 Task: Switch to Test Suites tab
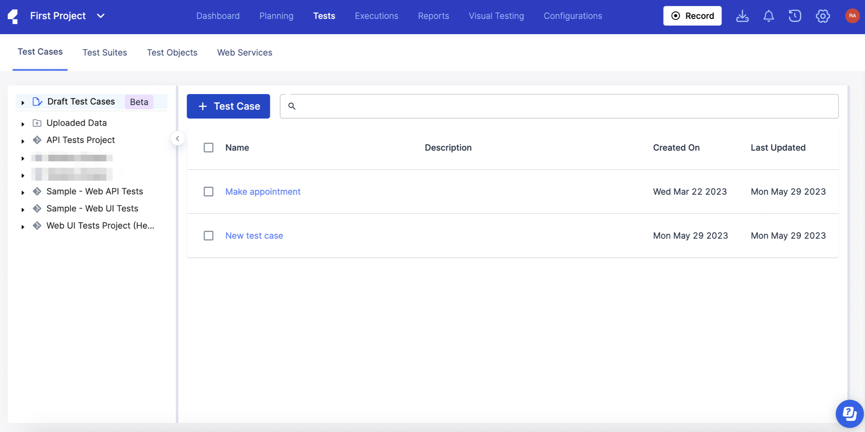[105, 52]
